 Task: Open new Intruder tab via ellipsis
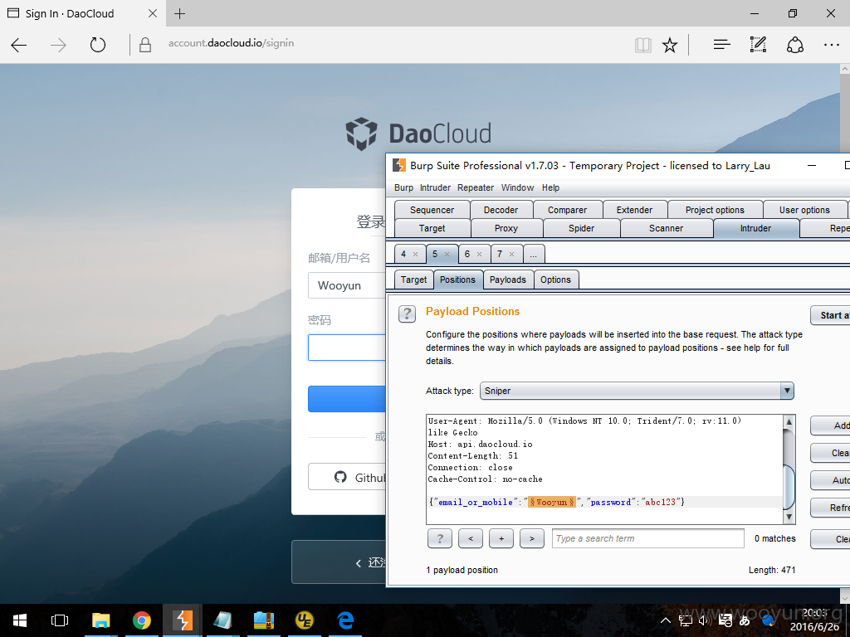534,254
